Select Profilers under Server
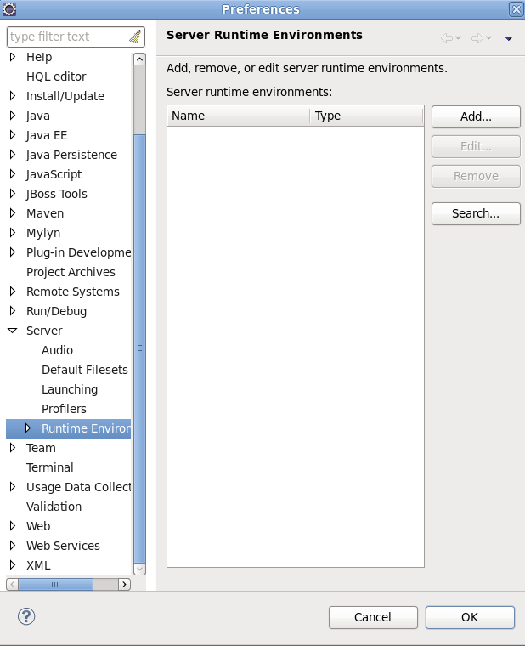The height and width of the screenshot is (646, 525). pyautogui.click(x=64, y=409)
